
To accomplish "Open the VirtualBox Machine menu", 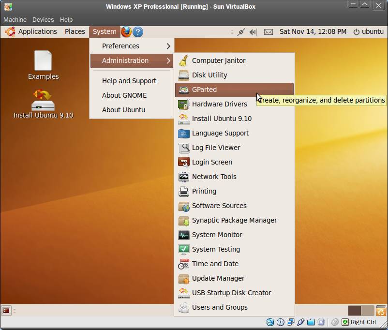I will pyautogui.click(x=15, y=19).
